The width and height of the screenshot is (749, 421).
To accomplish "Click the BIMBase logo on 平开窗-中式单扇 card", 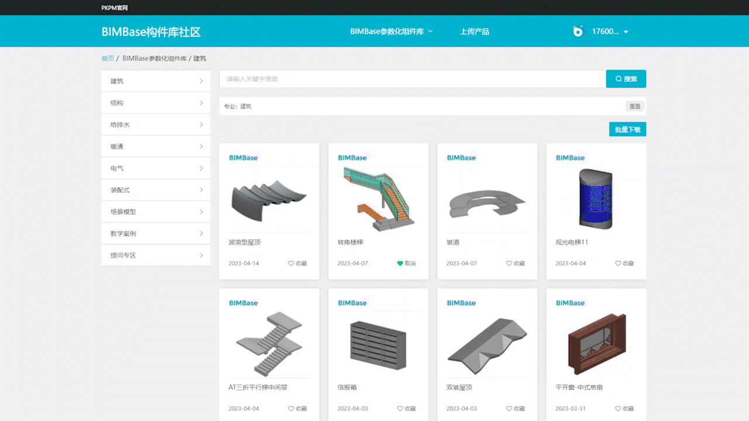I will [x=570, y=303].
